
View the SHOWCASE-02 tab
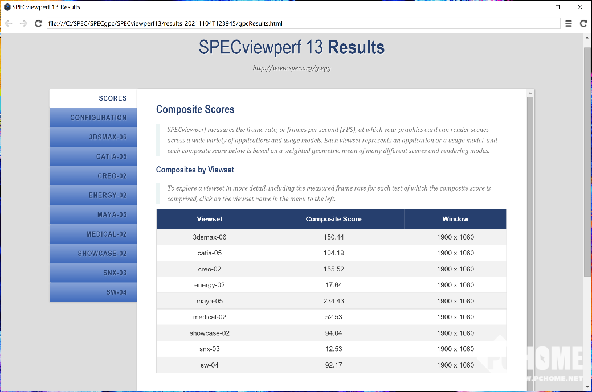point(93,254)
